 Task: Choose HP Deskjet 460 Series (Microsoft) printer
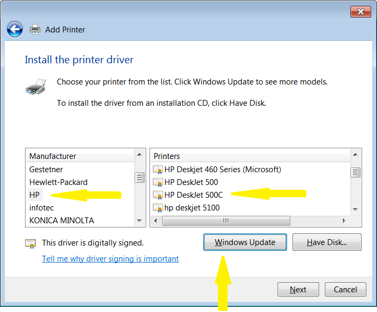pyautogui.click(x=223, y=170)
